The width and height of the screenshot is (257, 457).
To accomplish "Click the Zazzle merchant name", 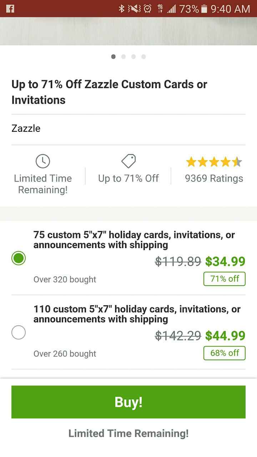I will click(x=26, y=129).
